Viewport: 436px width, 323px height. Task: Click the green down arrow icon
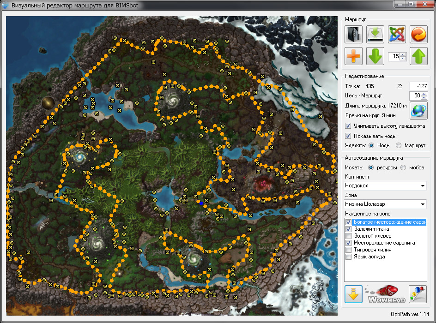(x=375, y=56)
